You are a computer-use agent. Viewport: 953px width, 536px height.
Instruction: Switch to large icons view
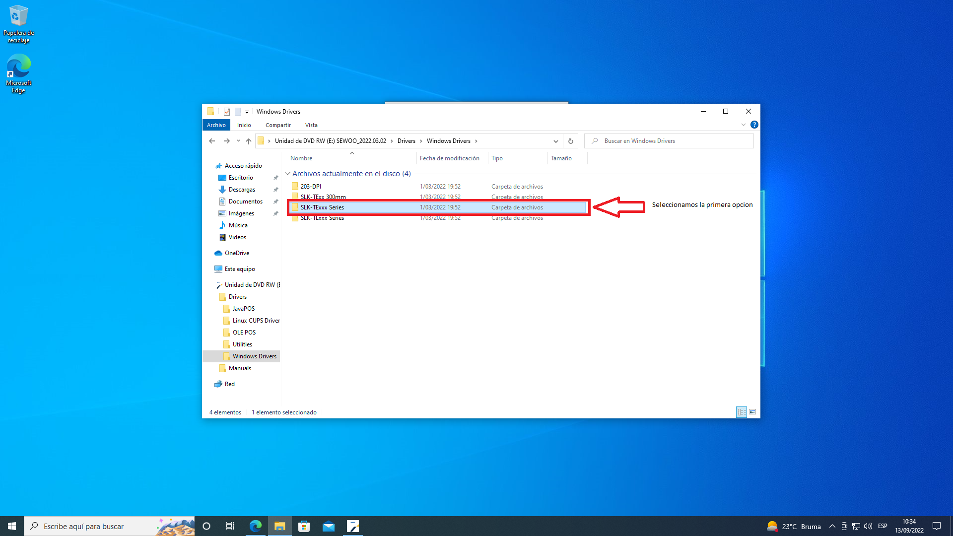click(752, 412)
